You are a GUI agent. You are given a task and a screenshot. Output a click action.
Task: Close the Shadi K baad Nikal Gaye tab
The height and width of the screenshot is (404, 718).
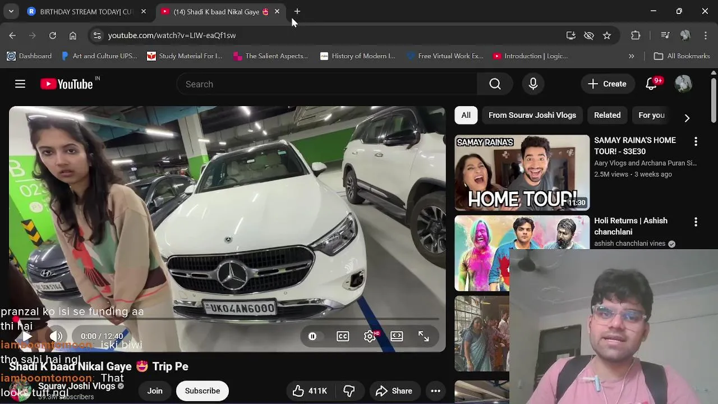277,11
